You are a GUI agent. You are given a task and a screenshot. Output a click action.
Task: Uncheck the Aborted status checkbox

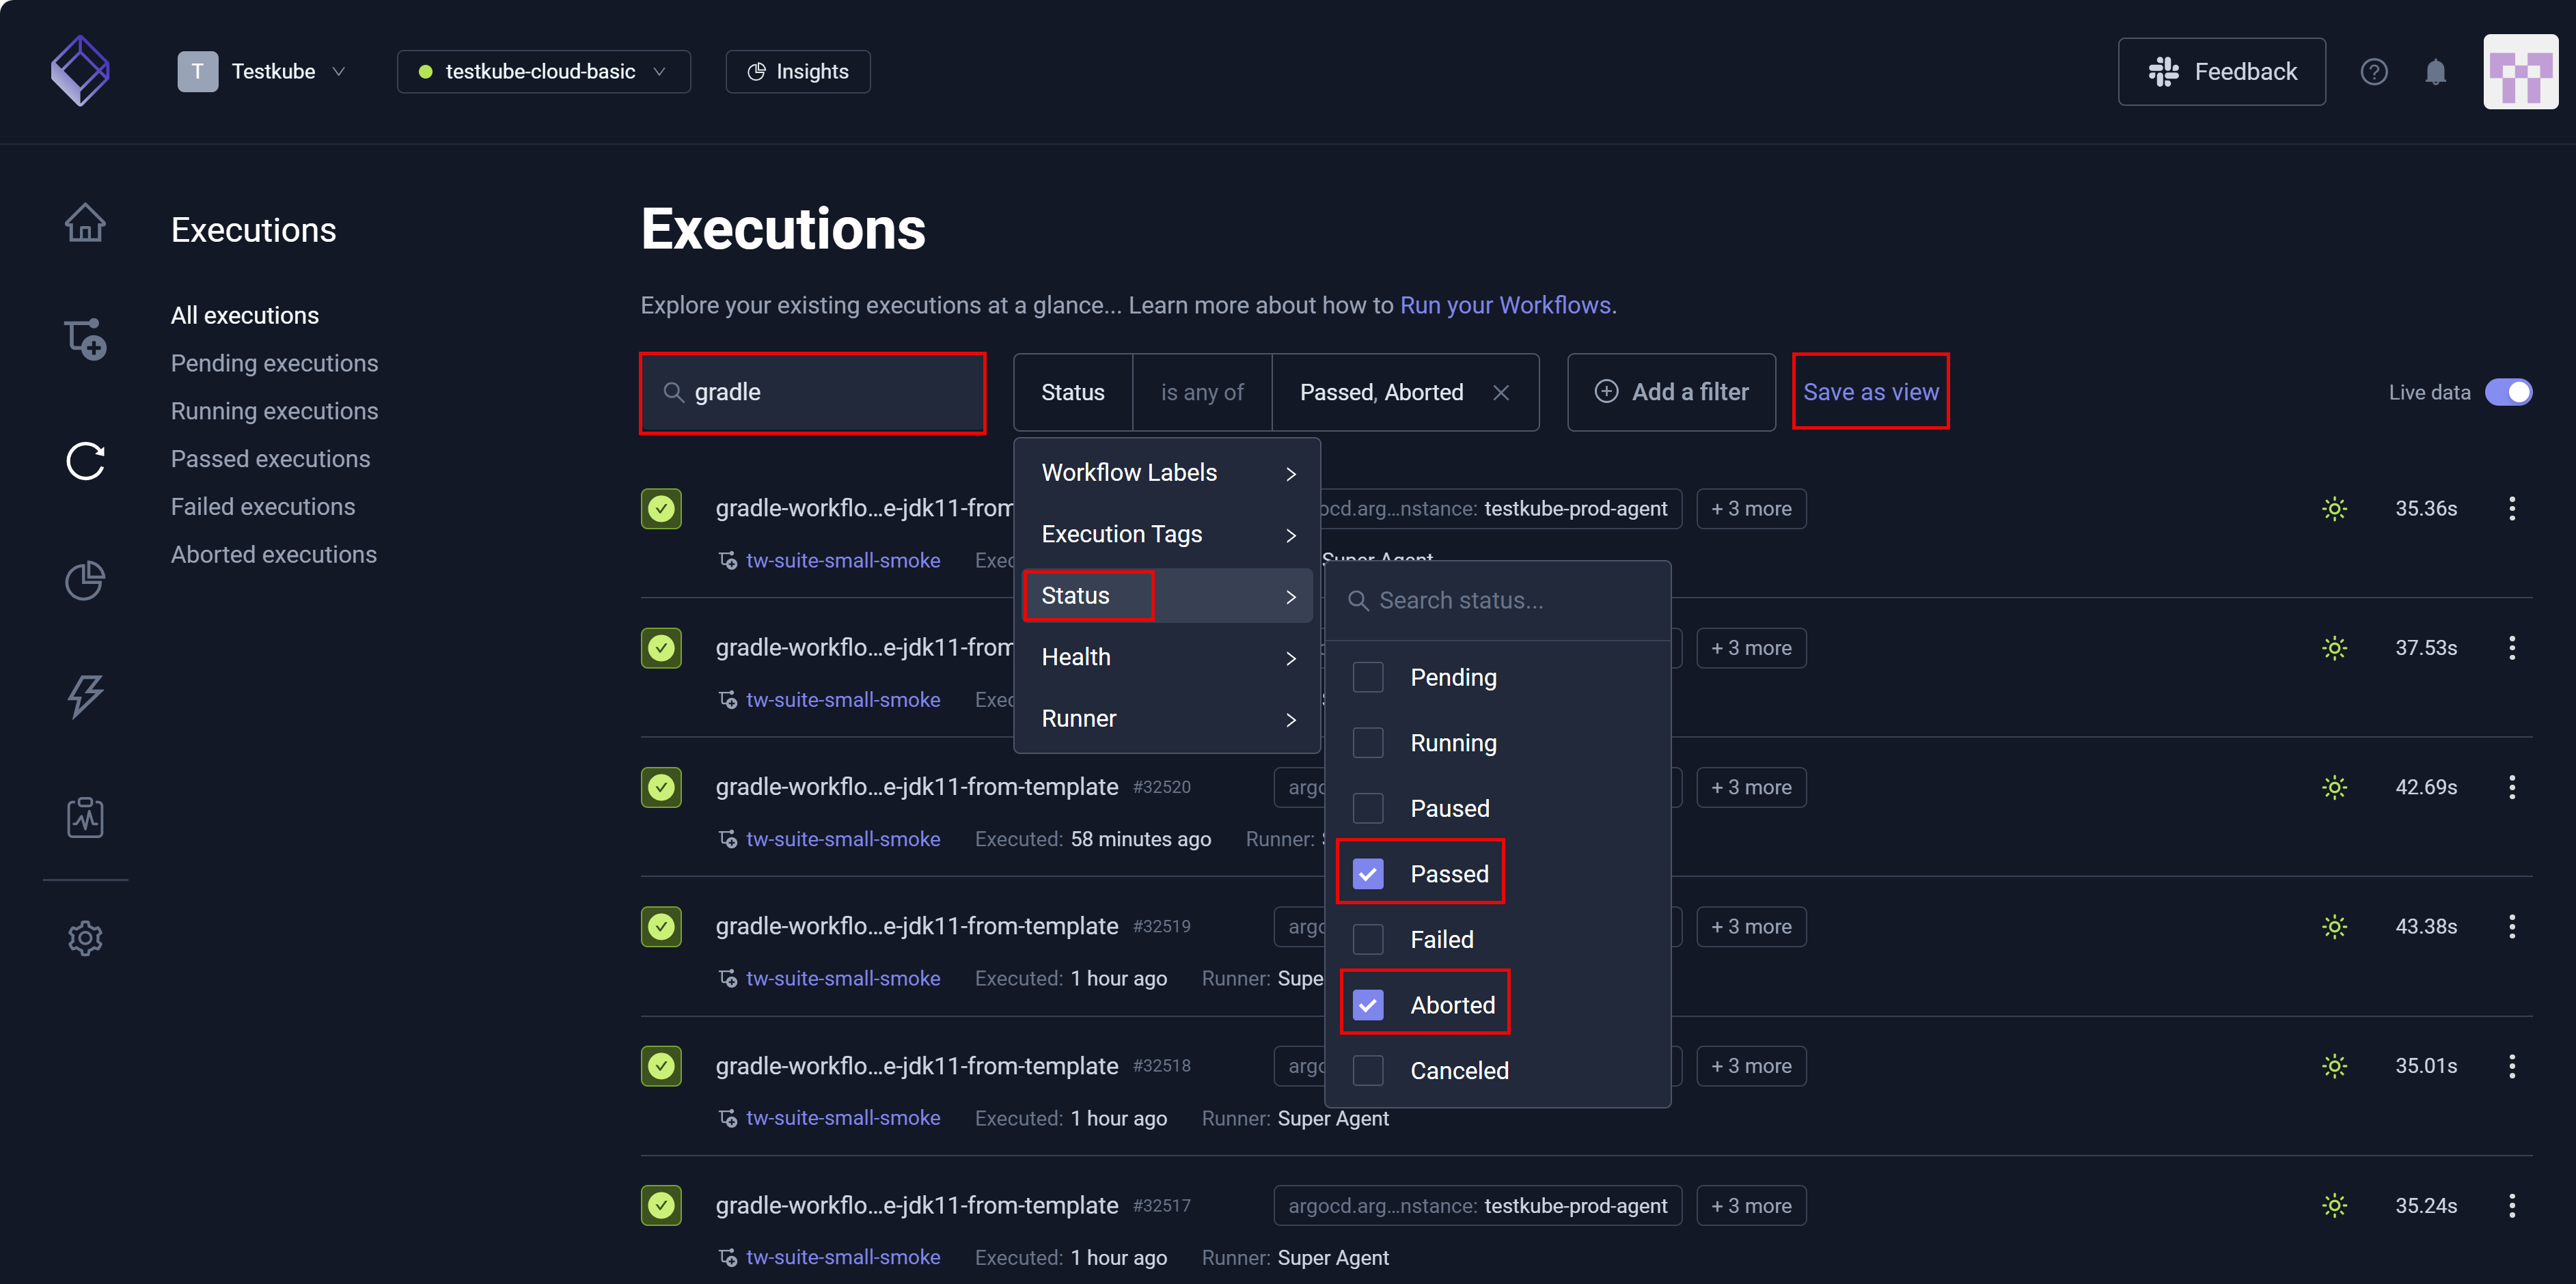click(x=1367, y=1005)
